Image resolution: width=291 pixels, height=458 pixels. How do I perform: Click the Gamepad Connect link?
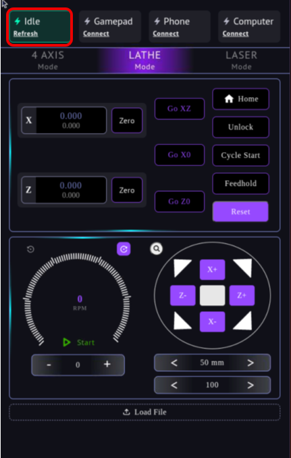96,34
